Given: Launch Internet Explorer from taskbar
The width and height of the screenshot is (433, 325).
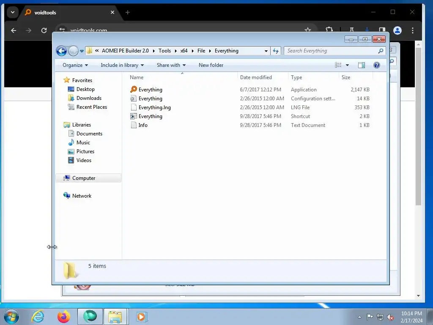Looking at the screenshot, I should (x=38, y=317).
